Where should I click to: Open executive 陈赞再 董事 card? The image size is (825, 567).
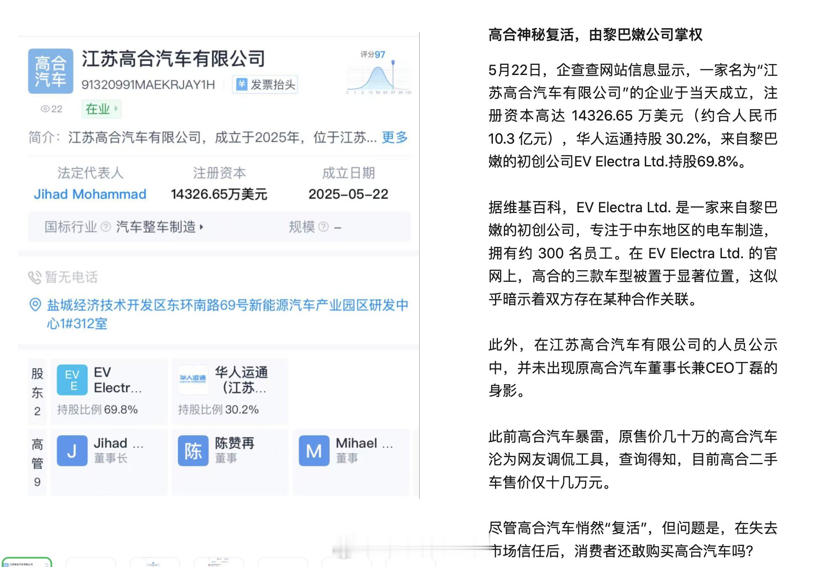pos(230,462)
